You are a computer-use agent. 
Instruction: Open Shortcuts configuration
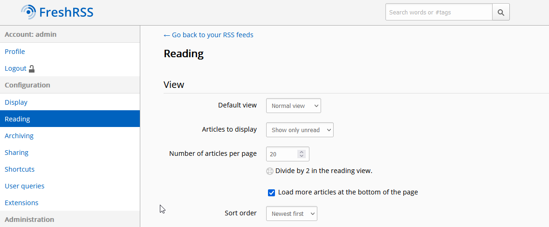click(x=20, y=169)
